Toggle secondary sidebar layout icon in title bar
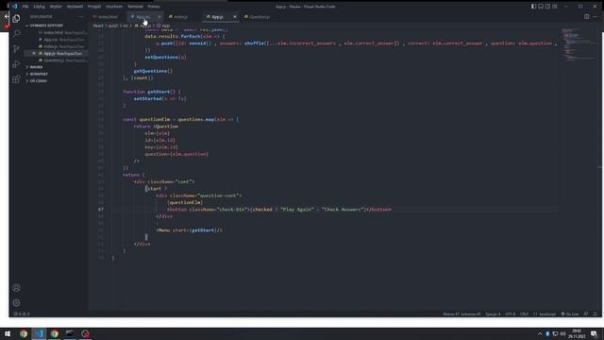 [547, 7]
